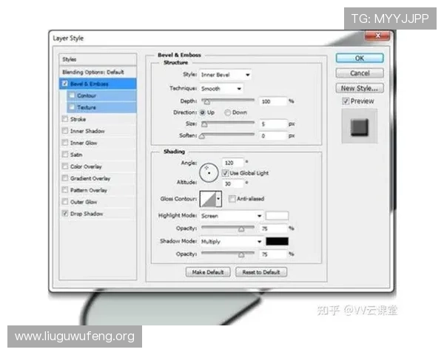
Task: Enable the Pattern Overlay checkbox
Action: [x=65, y=190]
